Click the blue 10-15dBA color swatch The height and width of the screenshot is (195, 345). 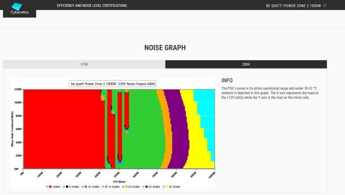tap(86, 187)
